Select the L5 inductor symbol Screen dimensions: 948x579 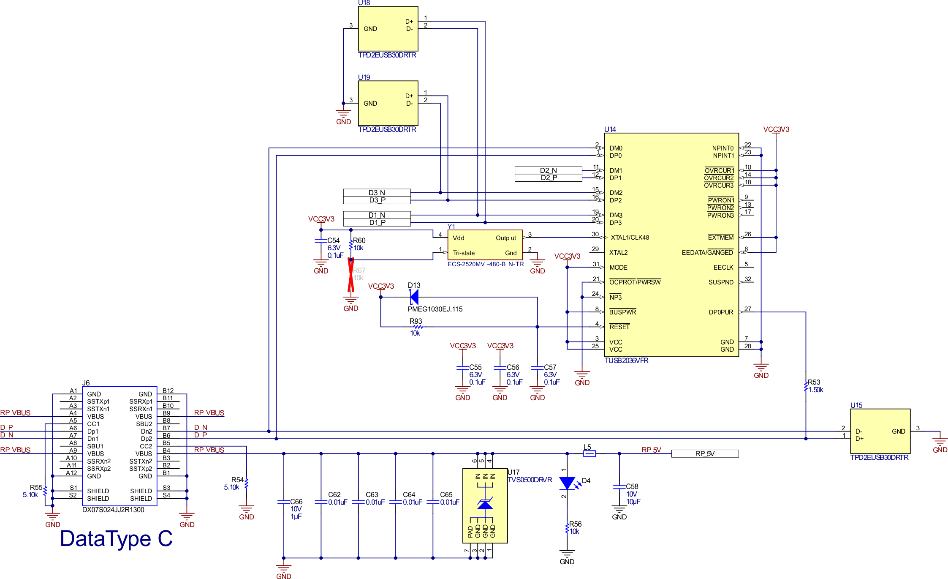point(589,453)
